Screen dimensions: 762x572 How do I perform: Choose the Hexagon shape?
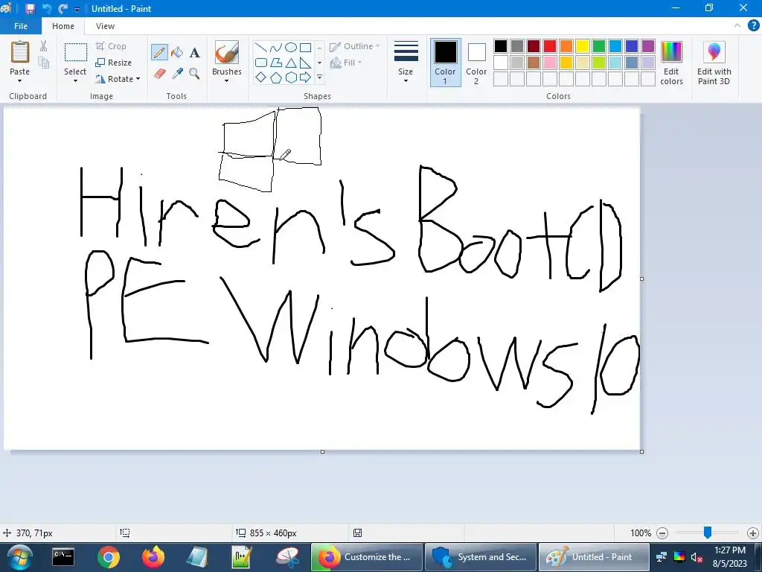tap(291, 77)
